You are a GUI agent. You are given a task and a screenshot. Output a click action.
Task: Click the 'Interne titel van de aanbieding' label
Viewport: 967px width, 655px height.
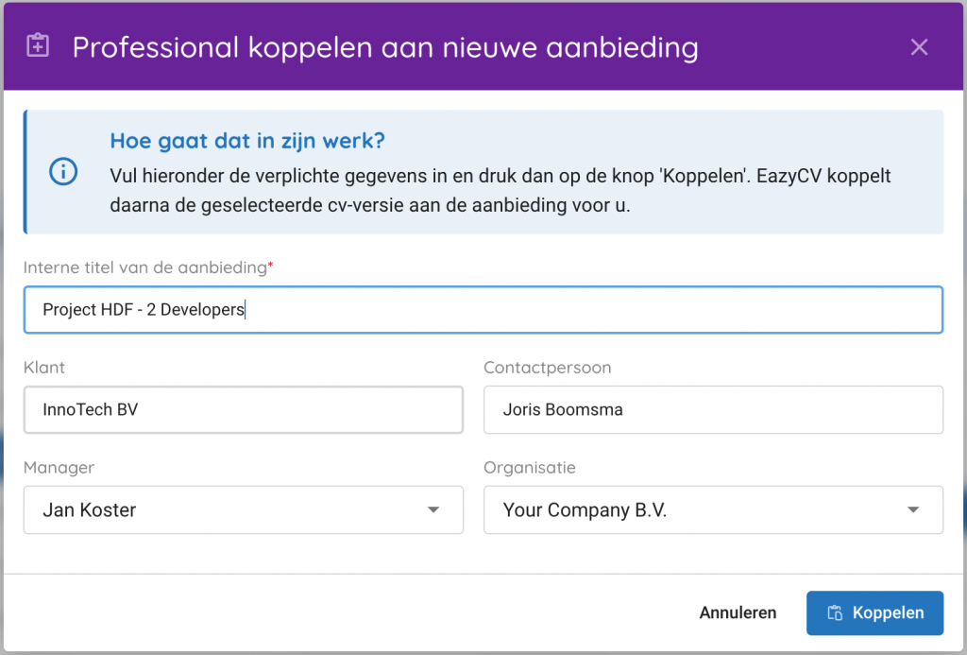pyautogui.click(x=145, y=267)
